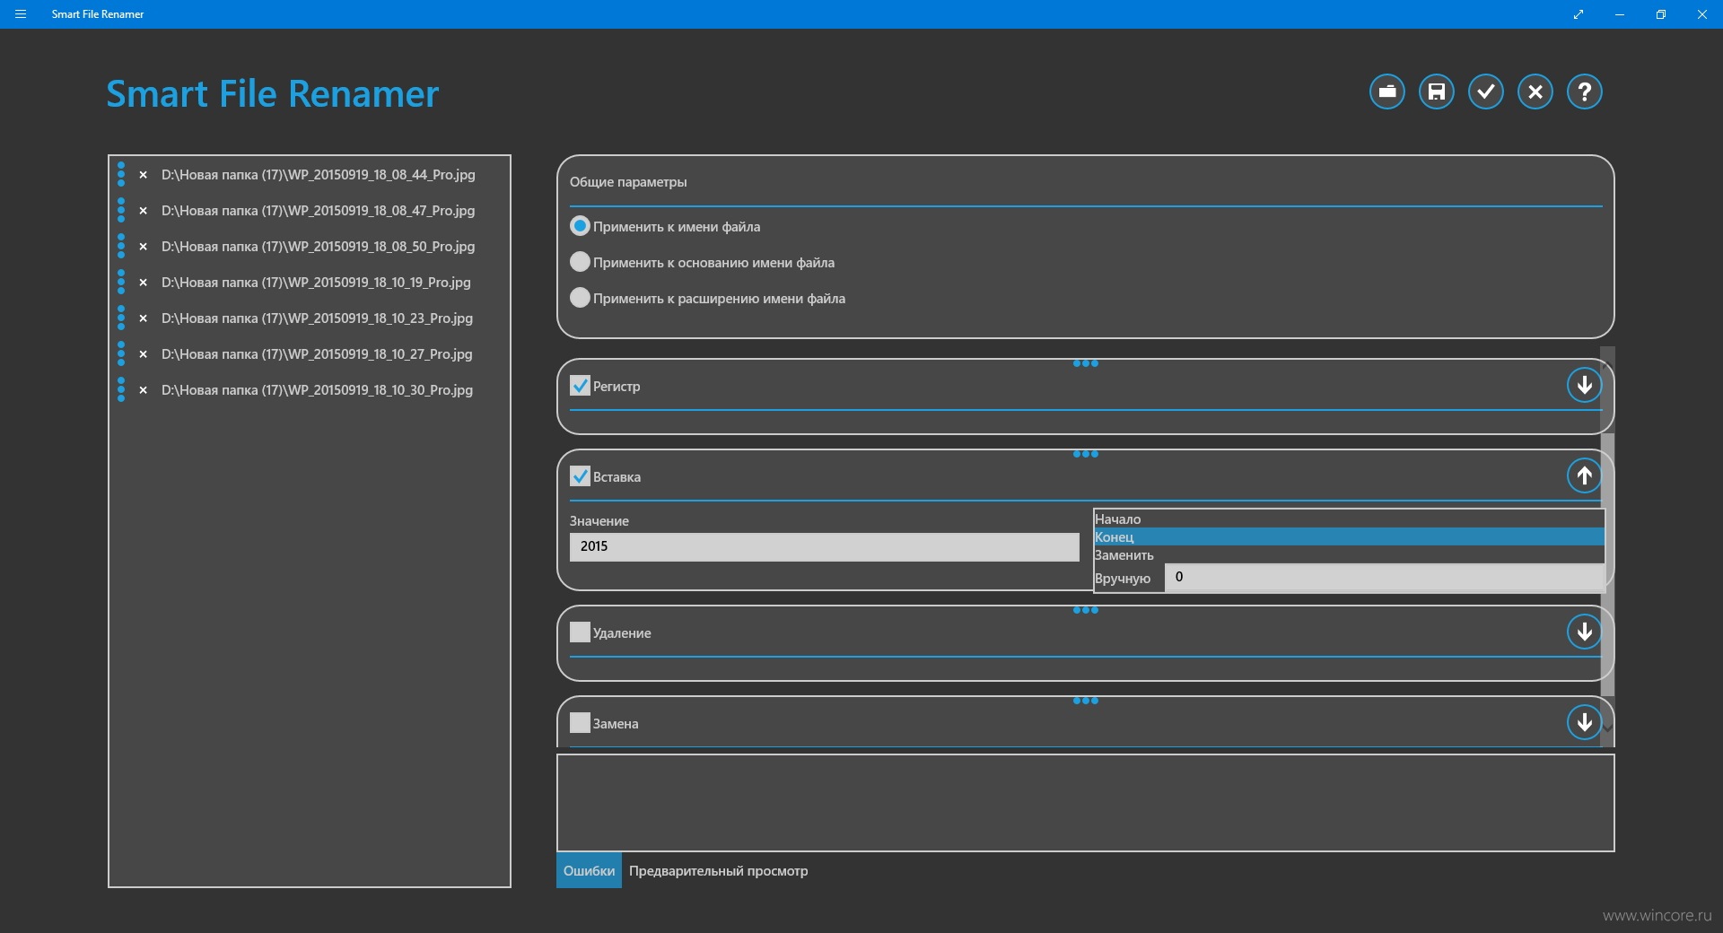Click three-dot handle above Вставка panel
The width and height of the screenshot is (1723, 933).
1086,454
